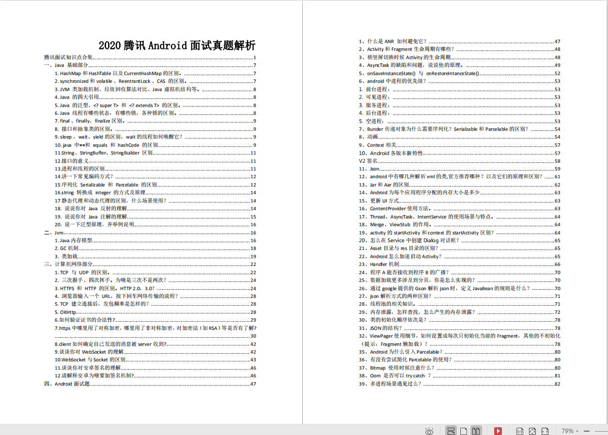Click the zoom out minus button
608x435 pixels.
(x=587, y=431)
